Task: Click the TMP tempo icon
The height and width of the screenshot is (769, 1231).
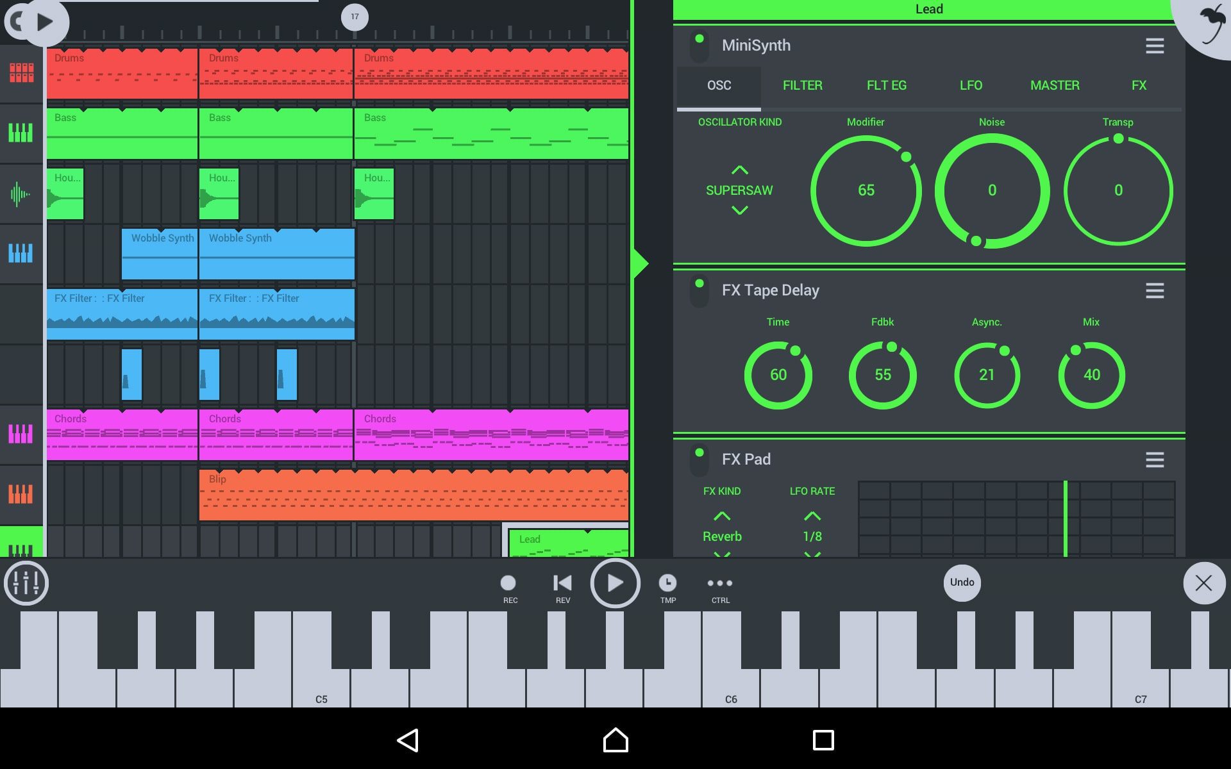Action: [667, 582]
